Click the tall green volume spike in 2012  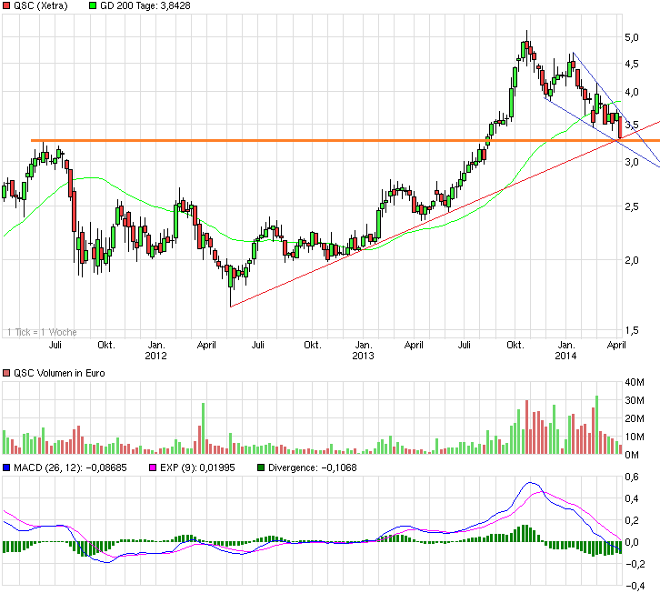[x=204, y=428]
